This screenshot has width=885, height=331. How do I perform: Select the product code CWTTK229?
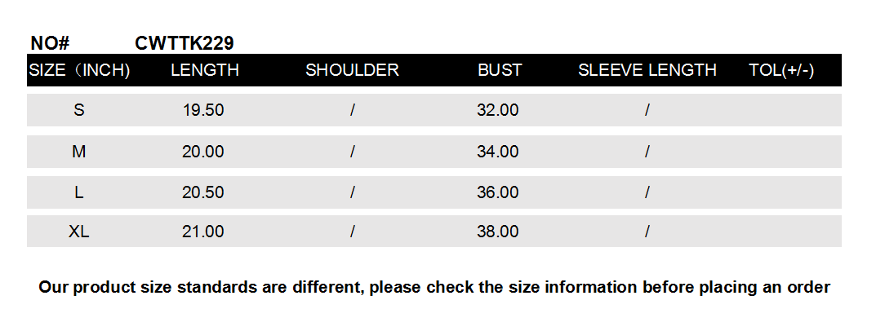(x=185, y=43)
